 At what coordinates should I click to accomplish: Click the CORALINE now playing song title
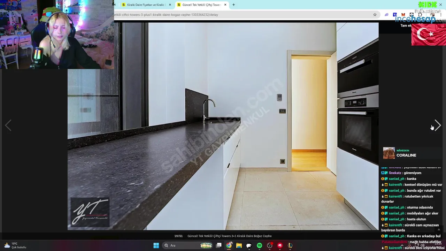(x=406, y=155)
